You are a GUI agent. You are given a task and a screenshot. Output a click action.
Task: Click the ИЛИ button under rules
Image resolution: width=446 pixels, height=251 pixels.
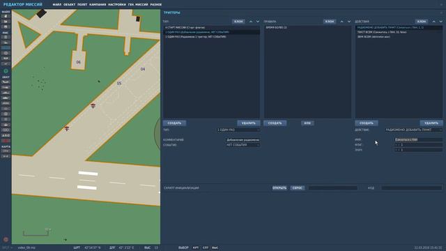pos(307,123)
